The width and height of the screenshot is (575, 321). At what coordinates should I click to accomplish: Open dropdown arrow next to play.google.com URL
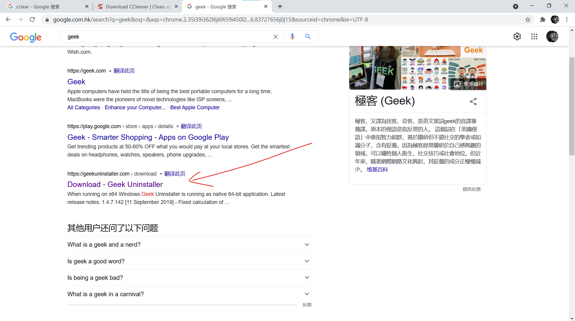(177, 127)
